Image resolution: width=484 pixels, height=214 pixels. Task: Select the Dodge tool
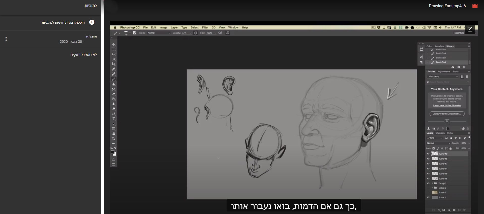[113, 109]
